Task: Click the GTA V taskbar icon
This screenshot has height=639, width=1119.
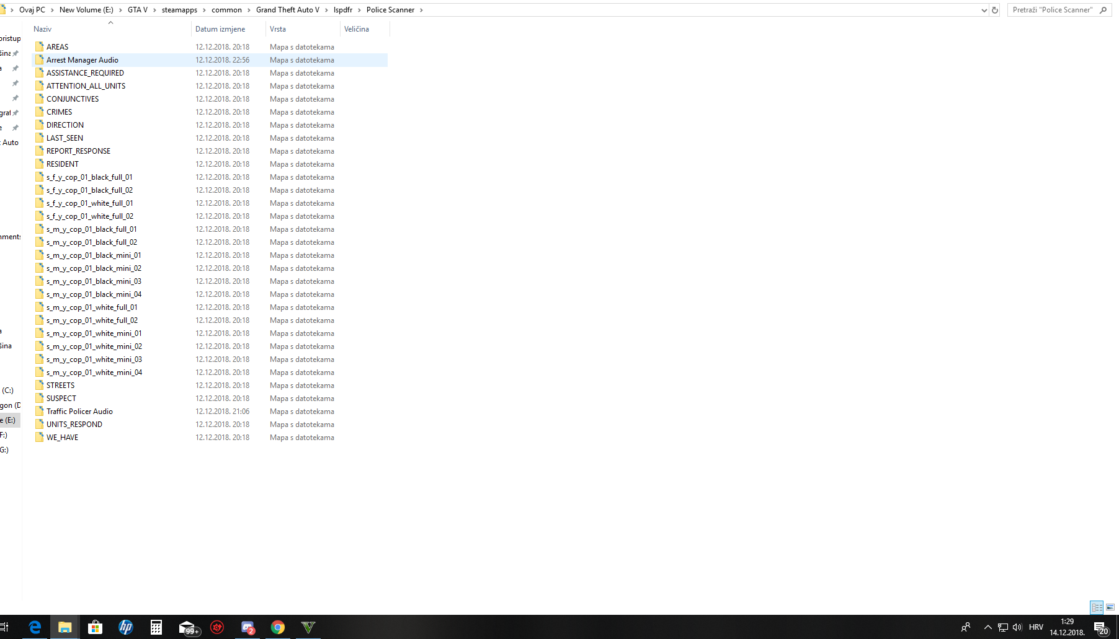Action: click(x=308, y=627)
